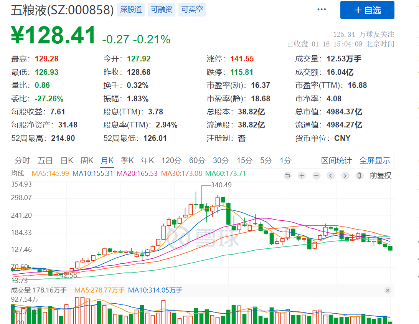Show the 15分 interval chart

244,160
